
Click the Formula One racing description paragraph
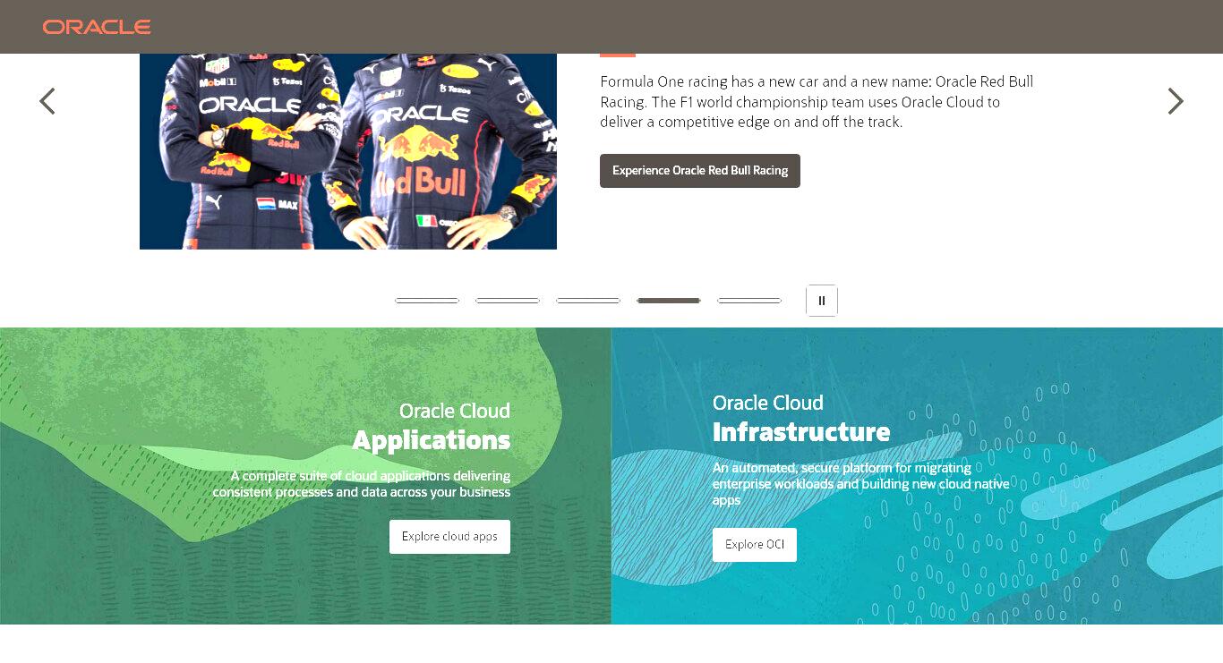(817, 102)
